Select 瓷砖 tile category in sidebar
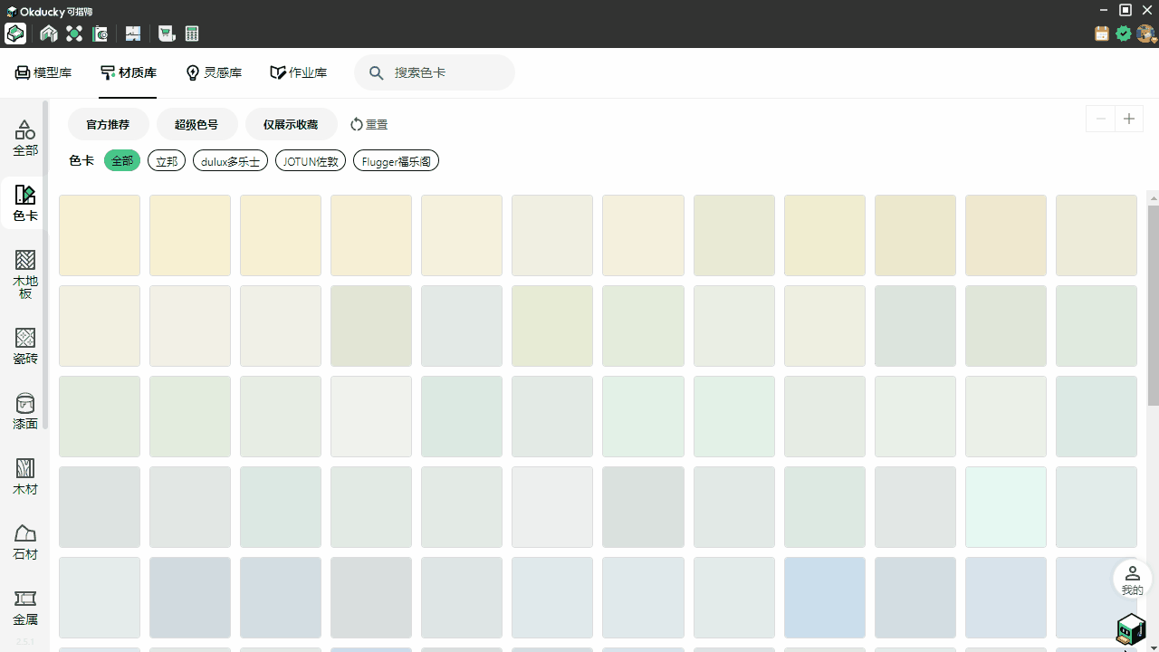Screen dimensions: 1159x652 click(x=25, y=346)
